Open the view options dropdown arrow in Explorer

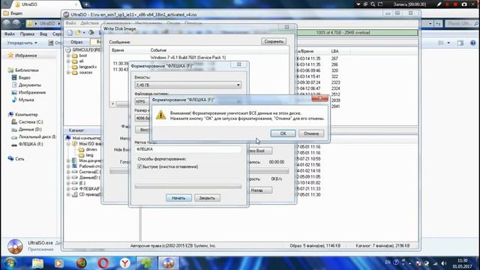point(448,43)
